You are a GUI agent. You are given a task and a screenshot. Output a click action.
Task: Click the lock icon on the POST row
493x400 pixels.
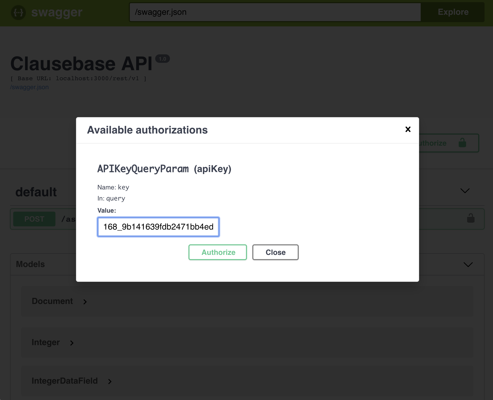471,219
